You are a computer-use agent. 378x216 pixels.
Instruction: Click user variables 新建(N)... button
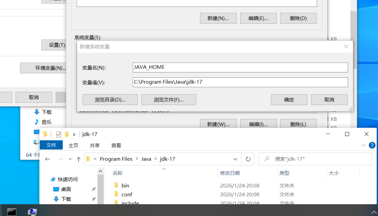click(218, 18)
